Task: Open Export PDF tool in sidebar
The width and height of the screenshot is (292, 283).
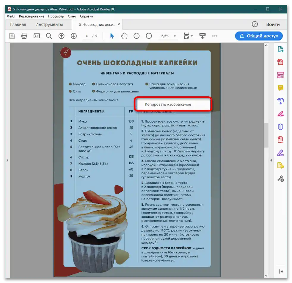Action: click(280, 49)
